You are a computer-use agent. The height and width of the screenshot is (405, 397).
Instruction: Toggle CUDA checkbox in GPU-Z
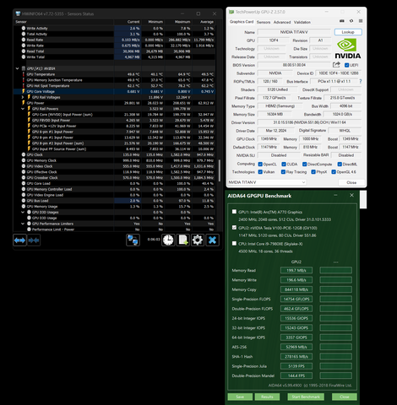coord(284,165)
